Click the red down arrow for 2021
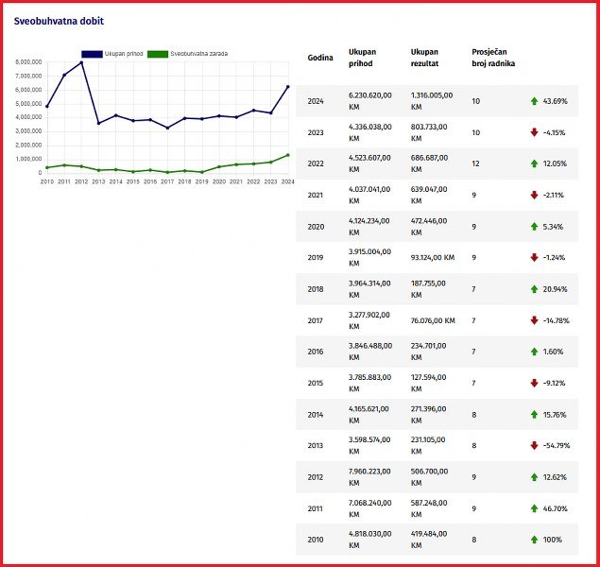This screenshot has height=567, width=600. tap(535, 195)
